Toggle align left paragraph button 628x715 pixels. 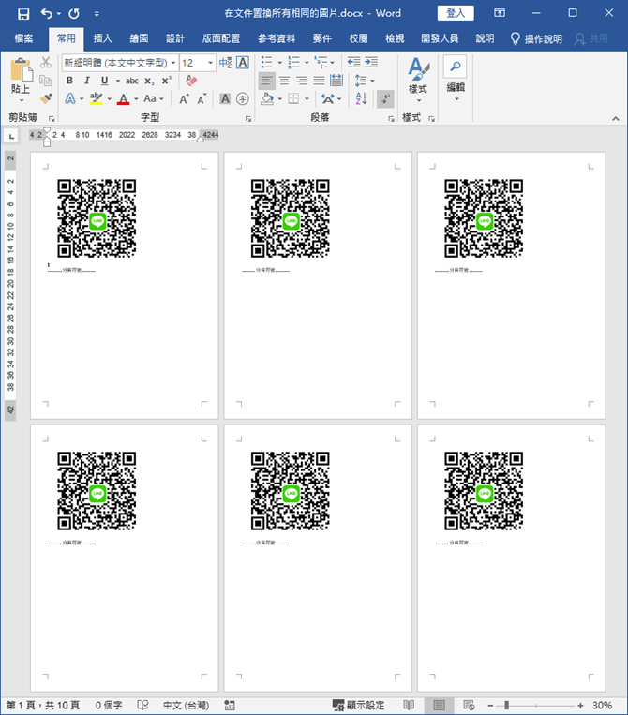click(x=267, y=81)
